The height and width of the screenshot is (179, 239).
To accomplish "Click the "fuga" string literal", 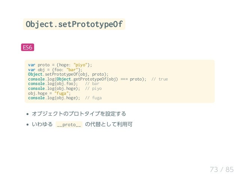I will tap(61, 93).
